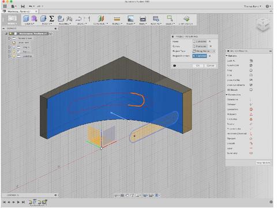Viewport: 277px width, 208px height.
Task: Click the Make 3D print icon
Action: click(x=143, y=18)
